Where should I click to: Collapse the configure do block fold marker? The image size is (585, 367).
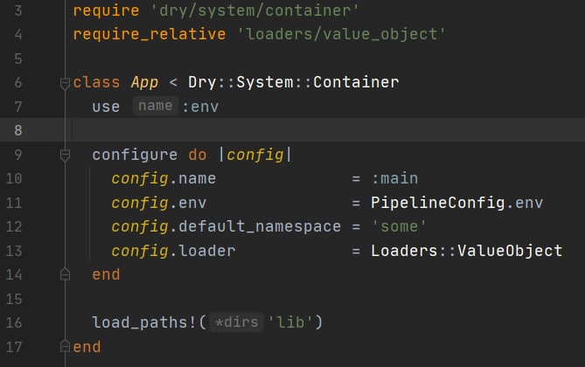pos(65,156)
